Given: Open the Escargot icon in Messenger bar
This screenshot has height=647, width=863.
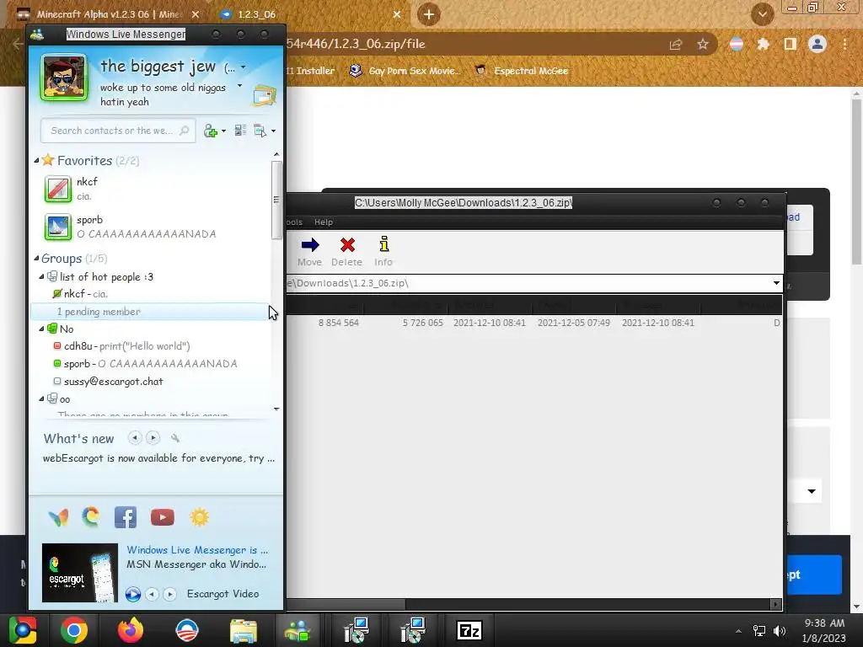Looking at the screenshot, I should coord(91,517).
